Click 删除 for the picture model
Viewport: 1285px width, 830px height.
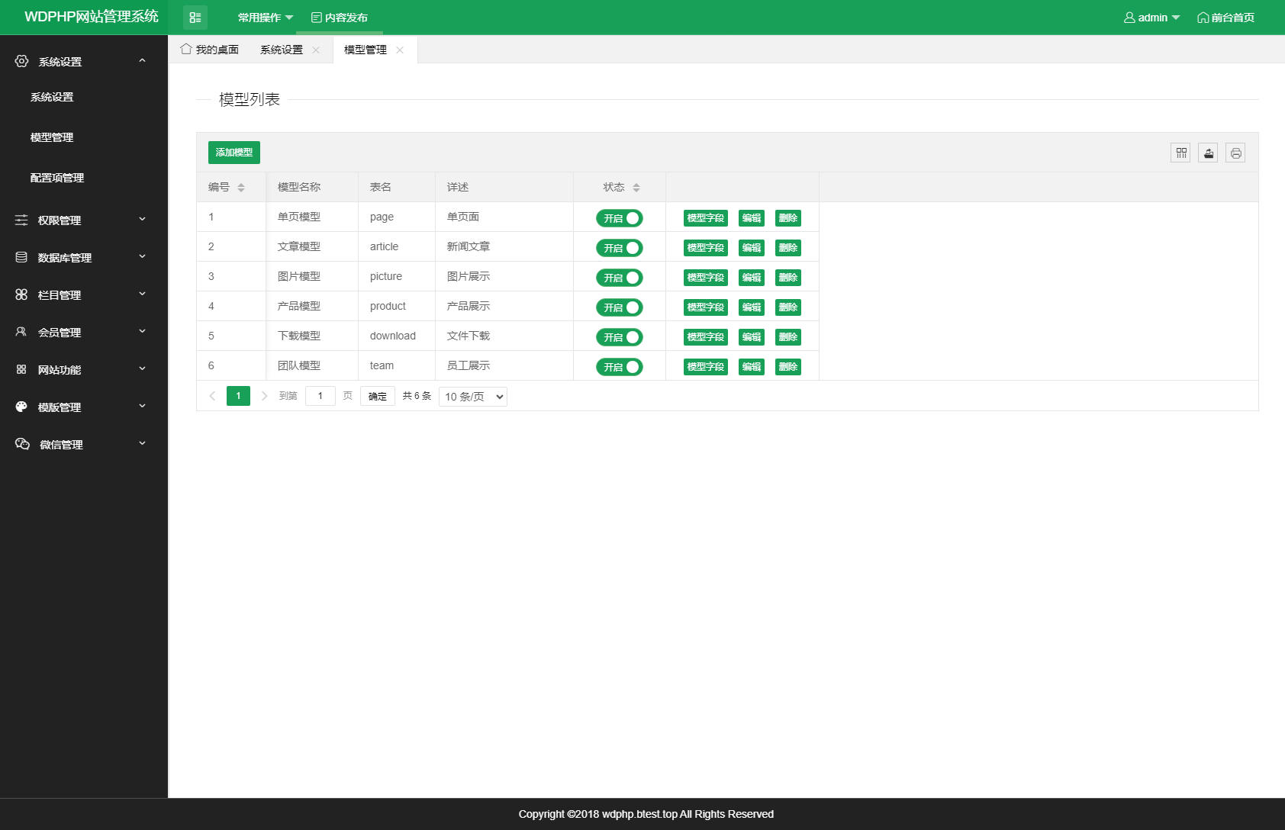click(x=788, y=278)
